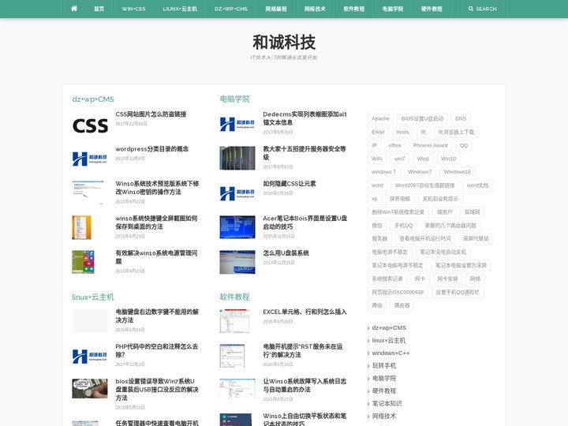Click thumbnail of 让Win10系统故障写入系统日志
Screen dimensions: 568x426
(x=237, y=389)
